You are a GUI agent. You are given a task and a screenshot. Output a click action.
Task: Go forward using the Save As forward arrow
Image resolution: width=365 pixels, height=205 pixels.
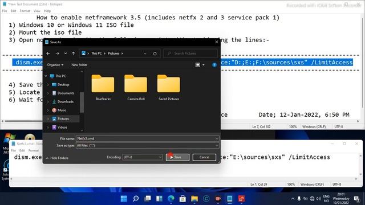(x=57, y=54)
